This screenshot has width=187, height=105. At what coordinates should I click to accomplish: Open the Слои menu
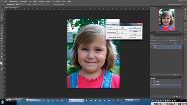(x=30, y=1)
